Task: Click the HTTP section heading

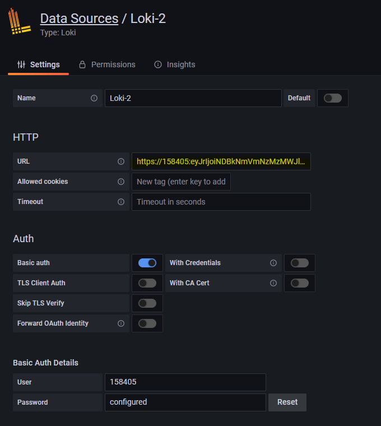Action: [x=26, y=137]
